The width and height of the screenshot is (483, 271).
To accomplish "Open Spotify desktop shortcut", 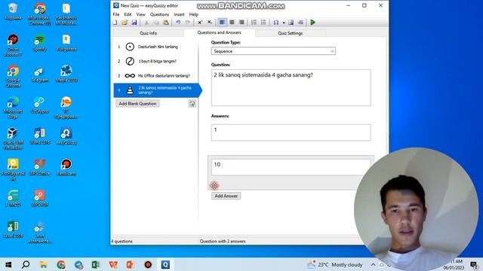I will pos(39,43).
